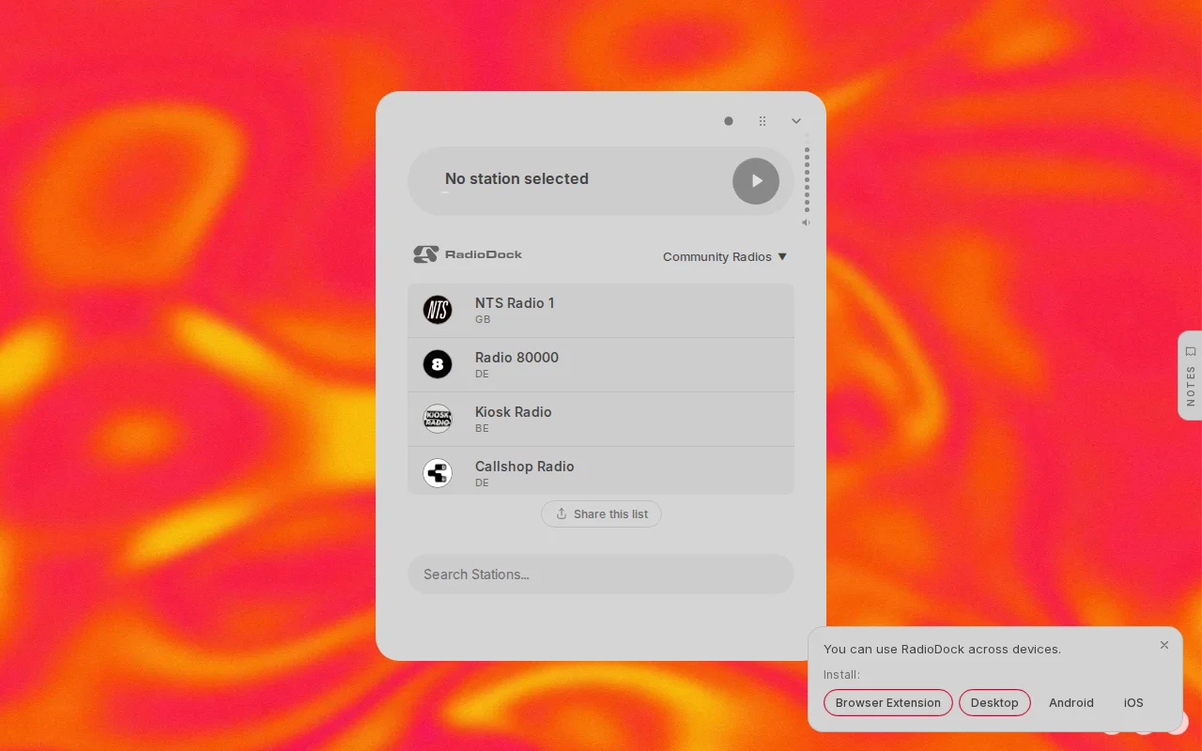
Task: Open the Community Radios dropdown
Action: click(x=725, y=256)
